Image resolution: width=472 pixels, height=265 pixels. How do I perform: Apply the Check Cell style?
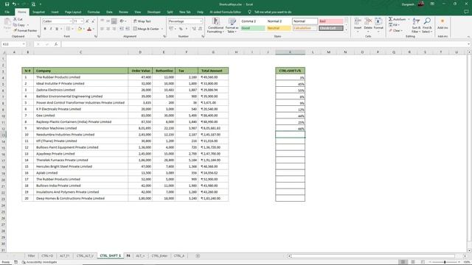coord(331,28)
